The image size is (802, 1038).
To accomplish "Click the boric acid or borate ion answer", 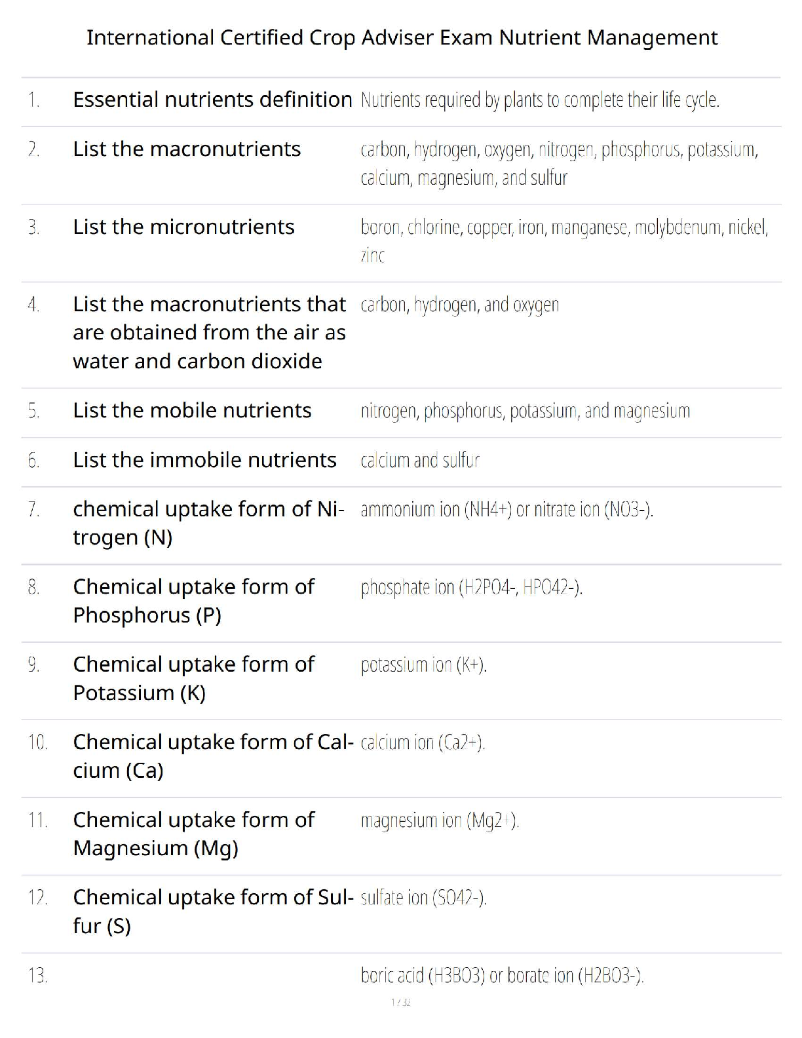I will tap(502, 976).
